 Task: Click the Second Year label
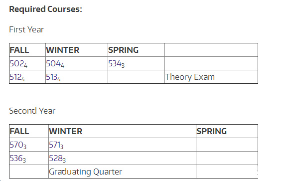[x=32, y=111]
